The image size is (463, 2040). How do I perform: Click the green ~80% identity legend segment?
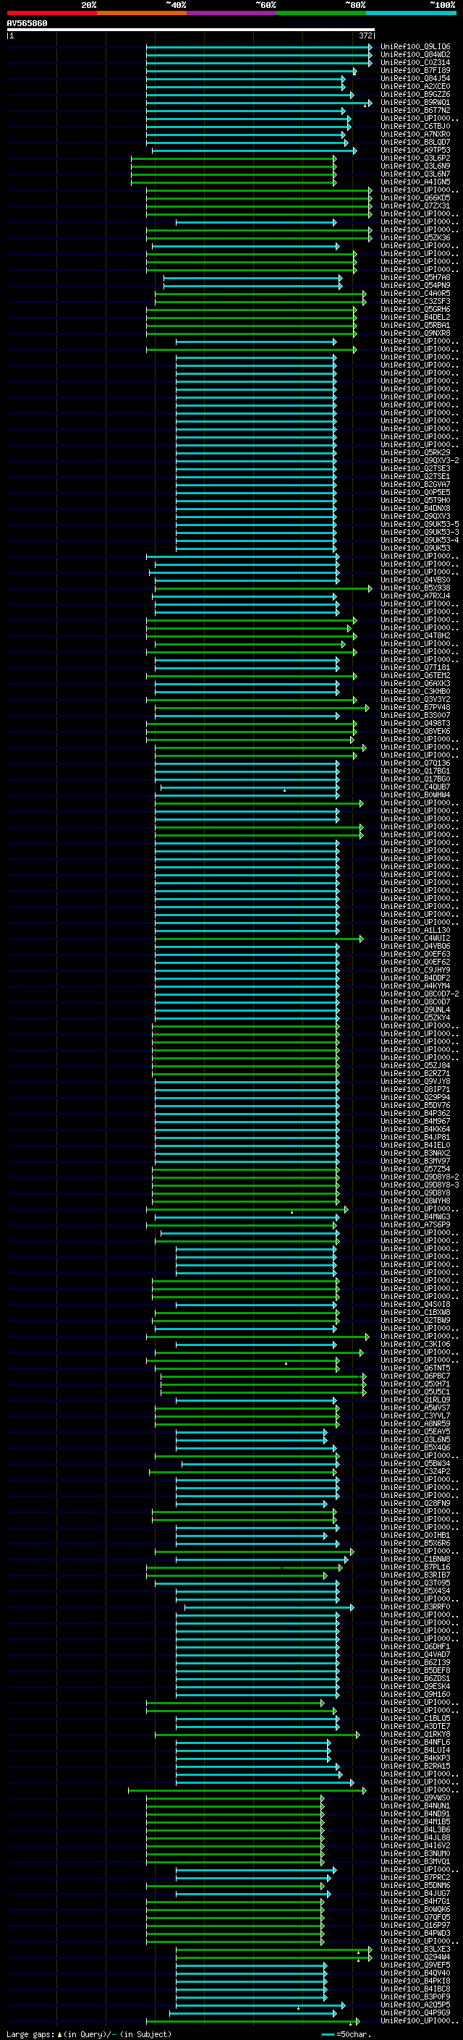(x=321, y=14)
